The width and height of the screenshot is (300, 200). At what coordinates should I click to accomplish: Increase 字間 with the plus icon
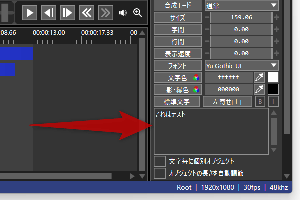[276, 29]
